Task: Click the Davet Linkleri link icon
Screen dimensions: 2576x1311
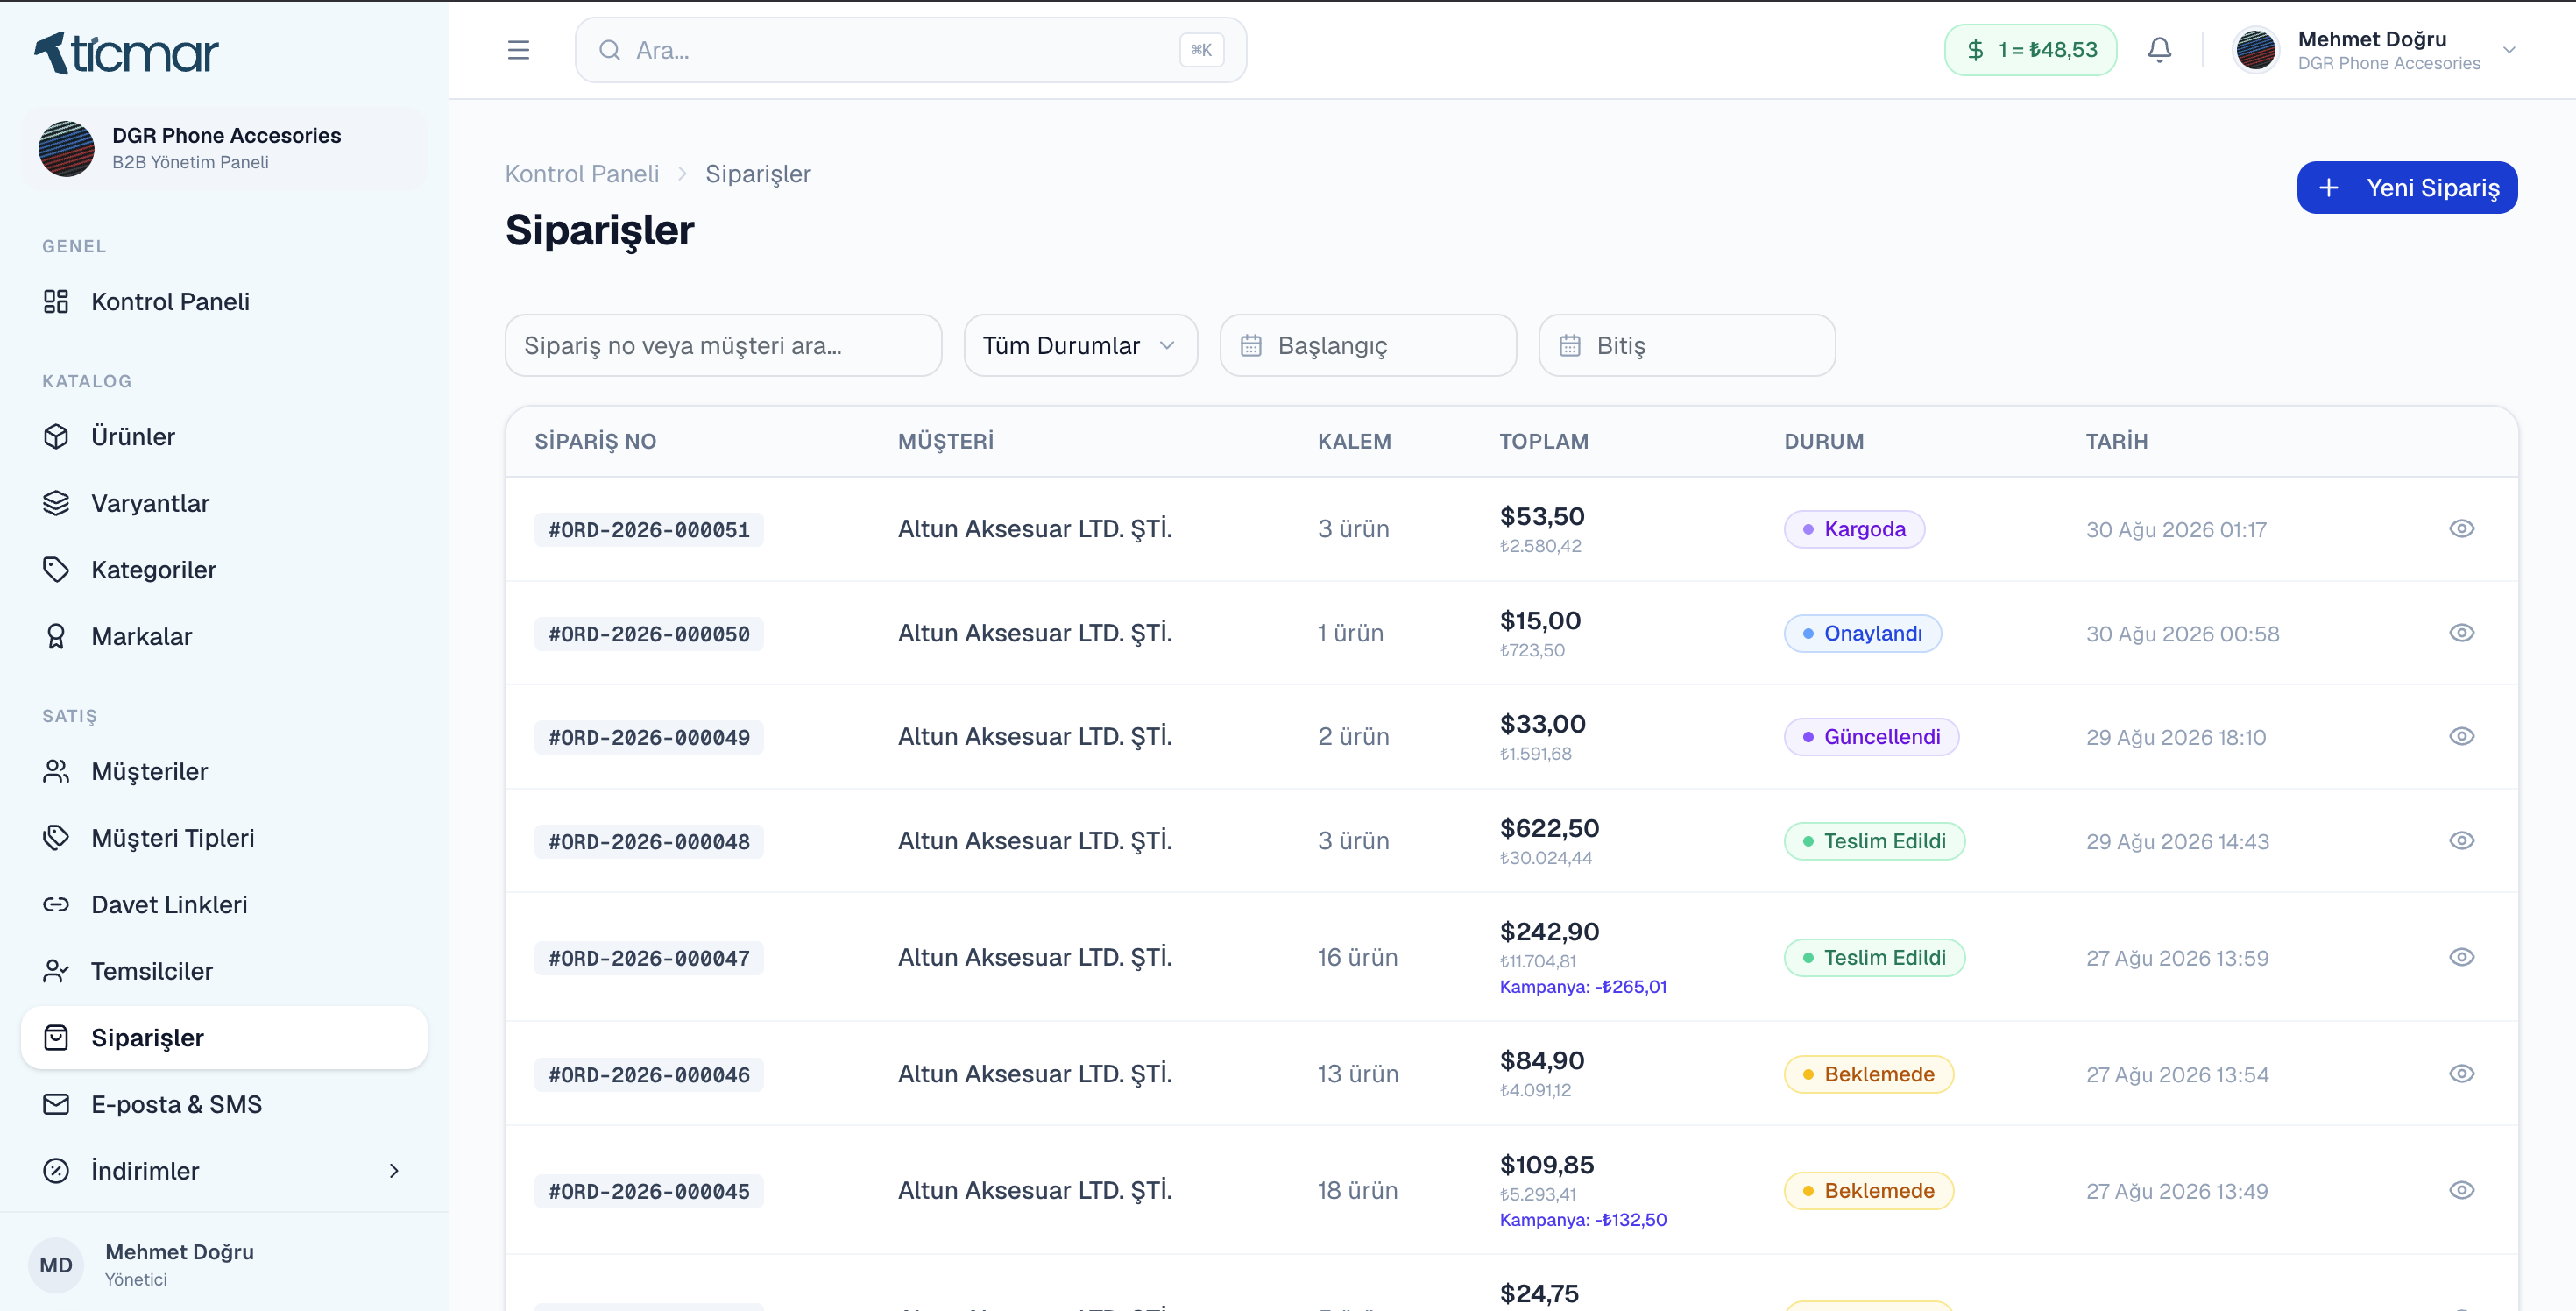Action: 56,904
